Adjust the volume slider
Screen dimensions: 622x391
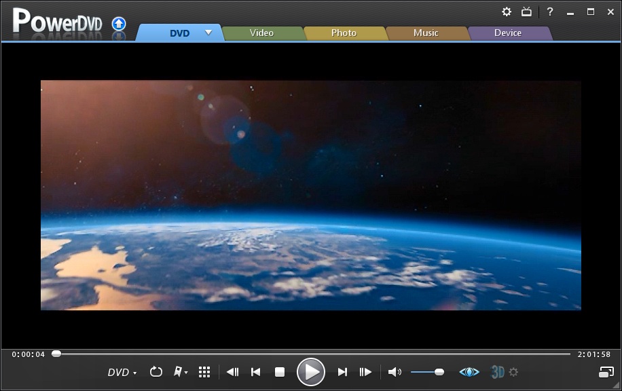pyautogui.click(x=427, y=372)
